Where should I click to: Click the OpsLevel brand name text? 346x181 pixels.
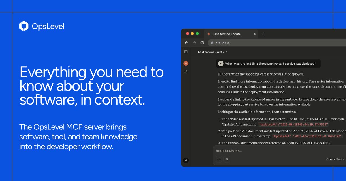pos(48,27)
